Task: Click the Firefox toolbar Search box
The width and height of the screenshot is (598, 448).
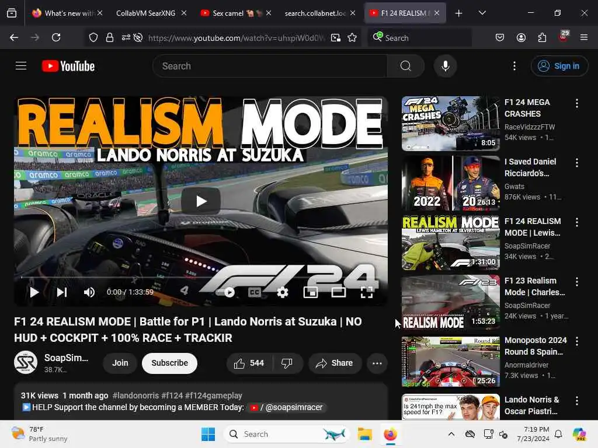Action: tap(419, 37)
